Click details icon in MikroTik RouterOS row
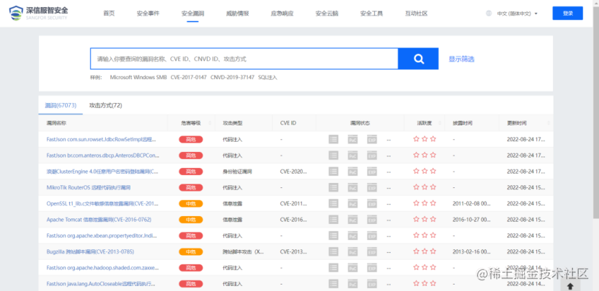Image resolution: width=599 pixels, height=291 pixels. coord(334,187)
